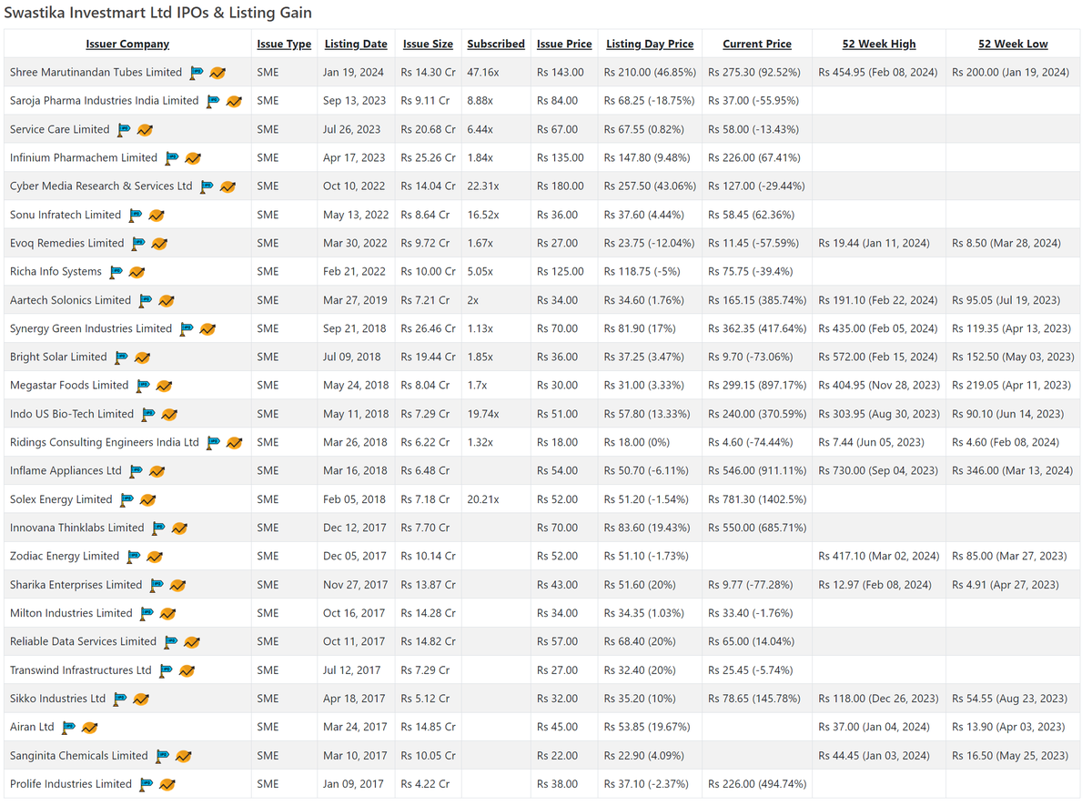Sort by the Issue Size column header
Viewport: 1092px width, 805px height.
click(428, 44)
